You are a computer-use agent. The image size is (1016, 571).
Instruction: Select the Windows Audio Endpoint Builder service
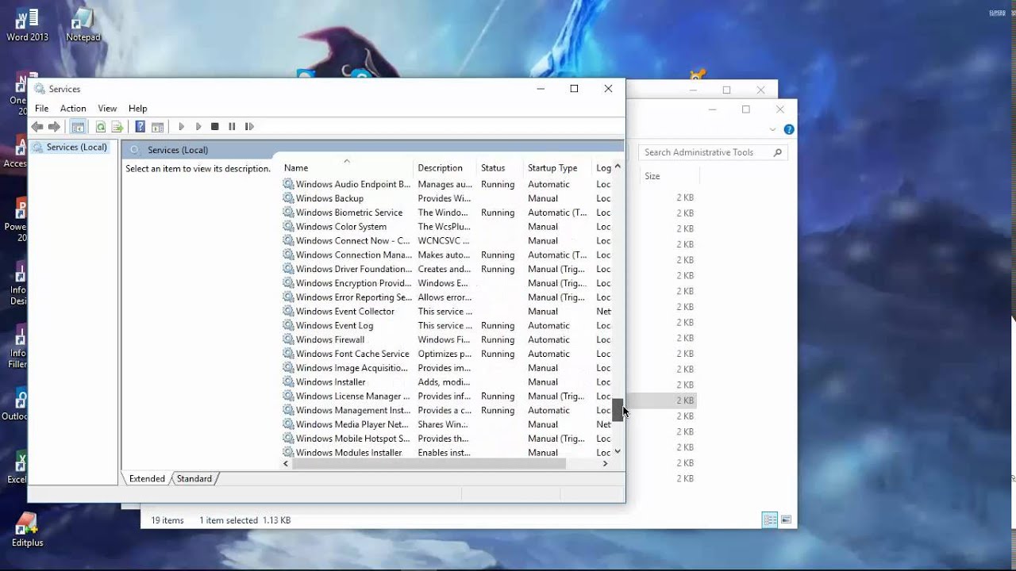(446, 184)
